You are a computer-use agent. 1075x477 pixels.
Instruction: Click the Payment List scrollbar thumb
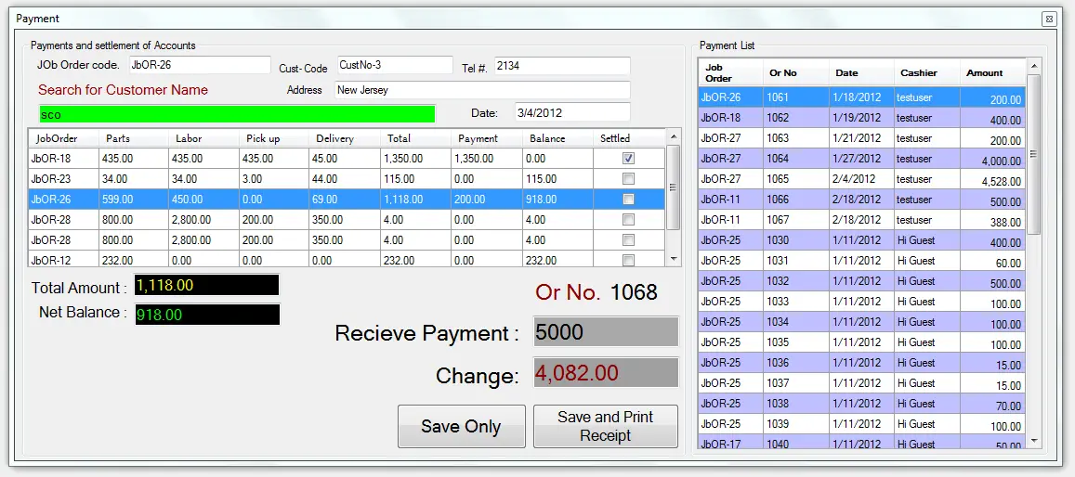[x=1034, y=154]
